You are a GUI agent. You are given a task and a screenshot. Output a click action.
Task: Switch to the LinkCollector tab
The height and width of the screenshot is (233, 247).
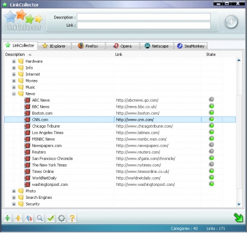coord(20,45)
